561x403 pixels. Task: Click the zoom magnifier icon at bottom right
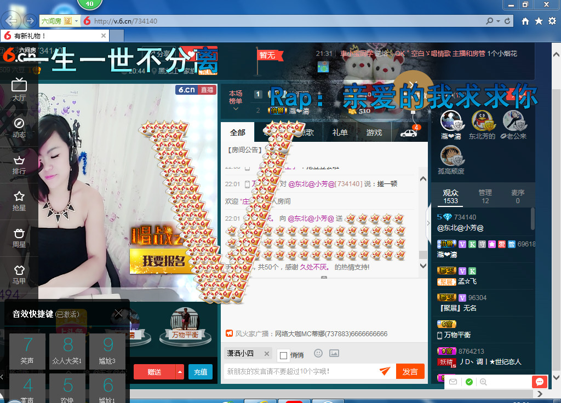point(483,382)
